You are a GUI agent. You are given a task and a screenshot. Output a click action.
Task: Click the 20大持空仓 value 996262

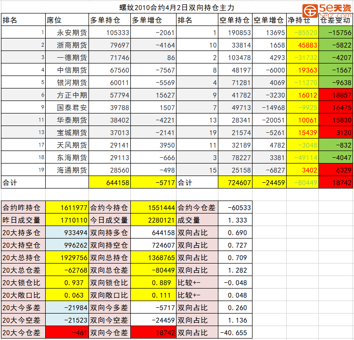click(67, 245)
